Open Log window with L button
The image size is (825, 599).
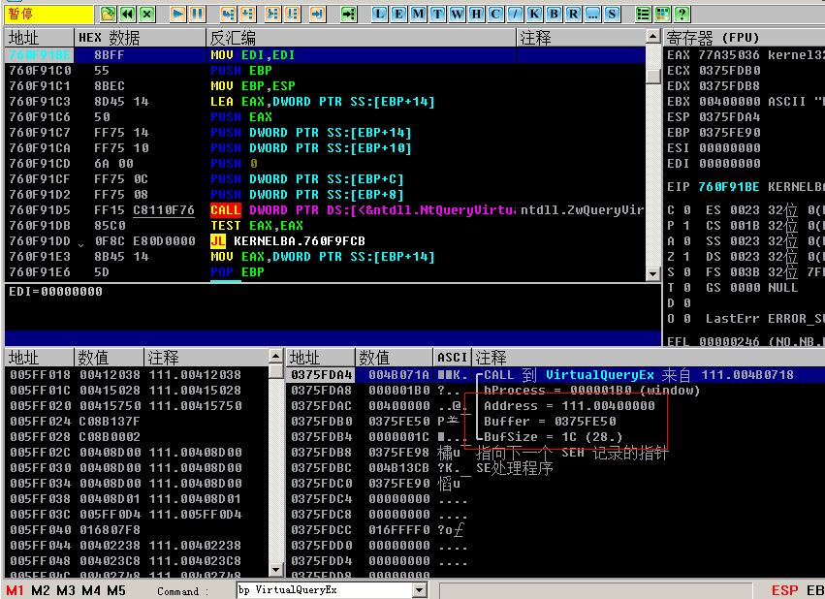(x=378, y=14)
